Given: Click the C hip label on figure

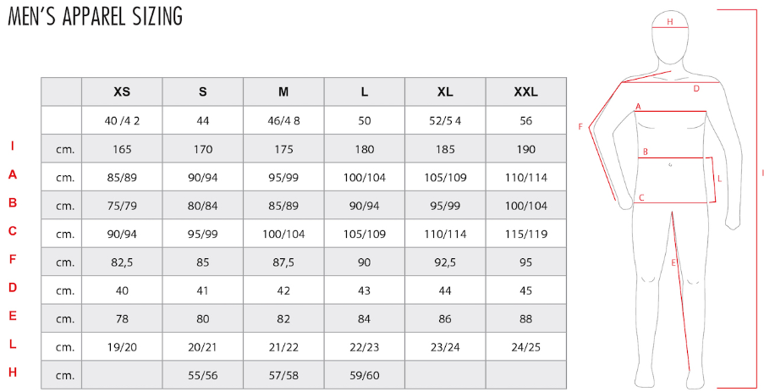Looking at the screenshot, I should 641,197.
